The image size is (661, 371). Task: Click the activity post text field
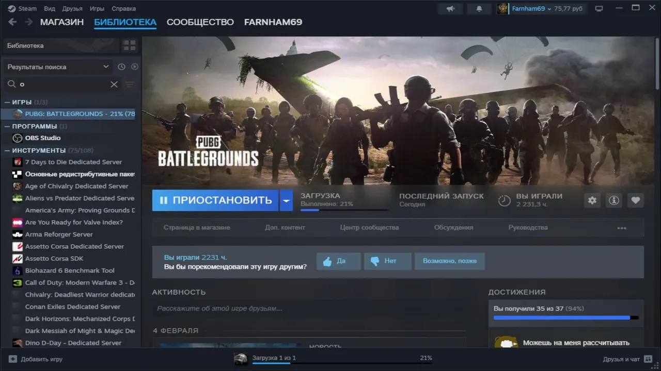pyautogui.click(x=309, y=309)
